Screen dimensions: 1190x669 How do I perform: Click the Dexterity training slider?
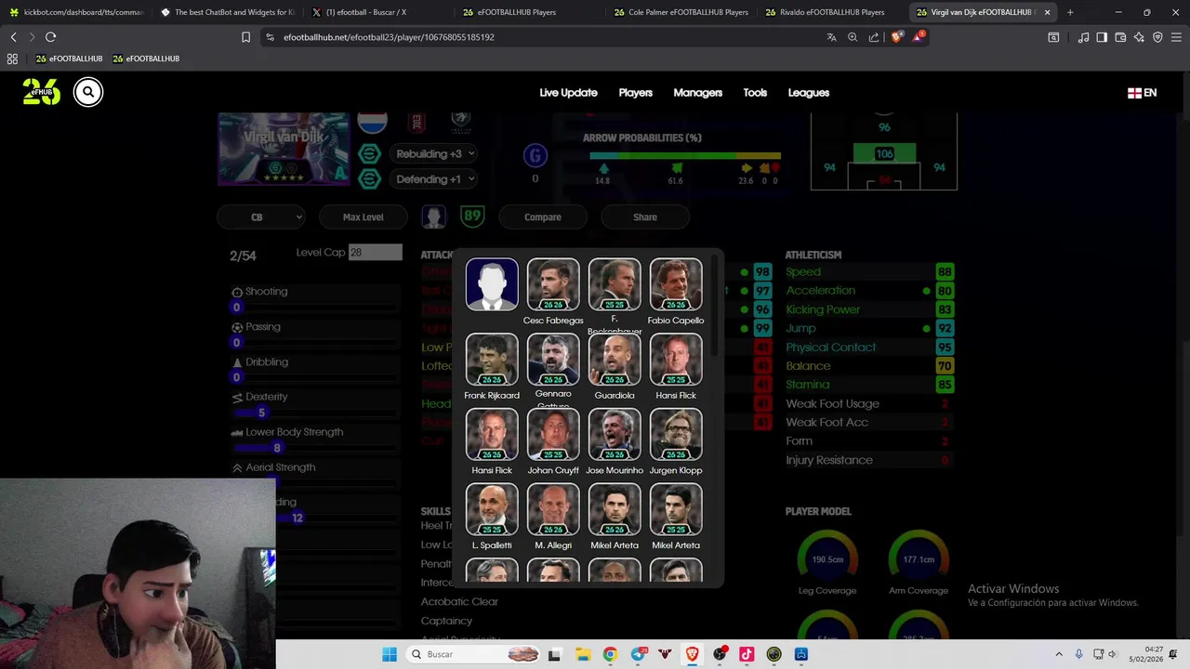316,413
